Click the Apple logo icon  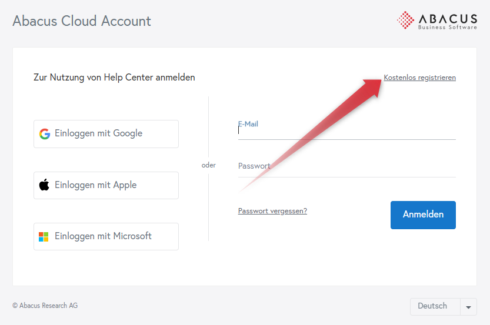pos(44,185)
